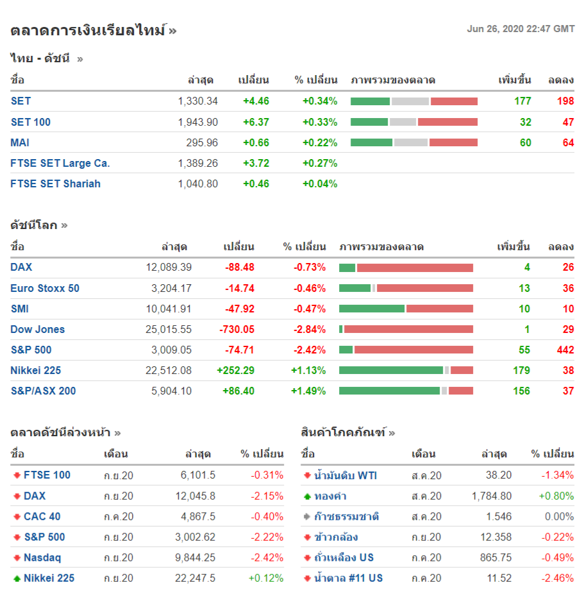
Task: Open the MAI index link
Action: (20, 142)
